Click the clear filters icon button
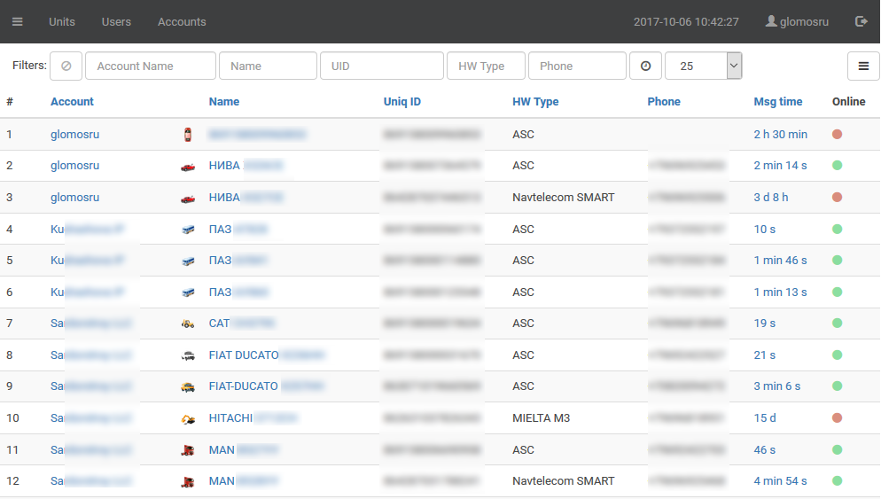 pyautogui.click(x=66, y=66)
